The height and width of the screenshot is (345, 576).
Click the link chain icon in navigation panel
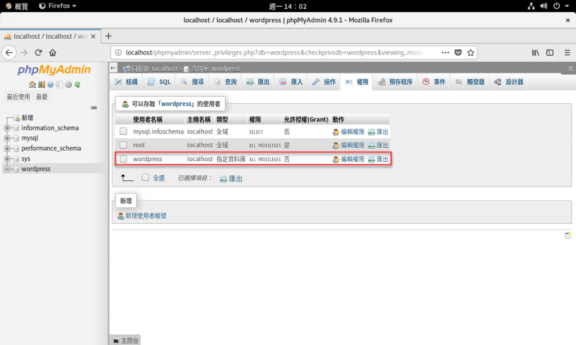tap(94, 107)
